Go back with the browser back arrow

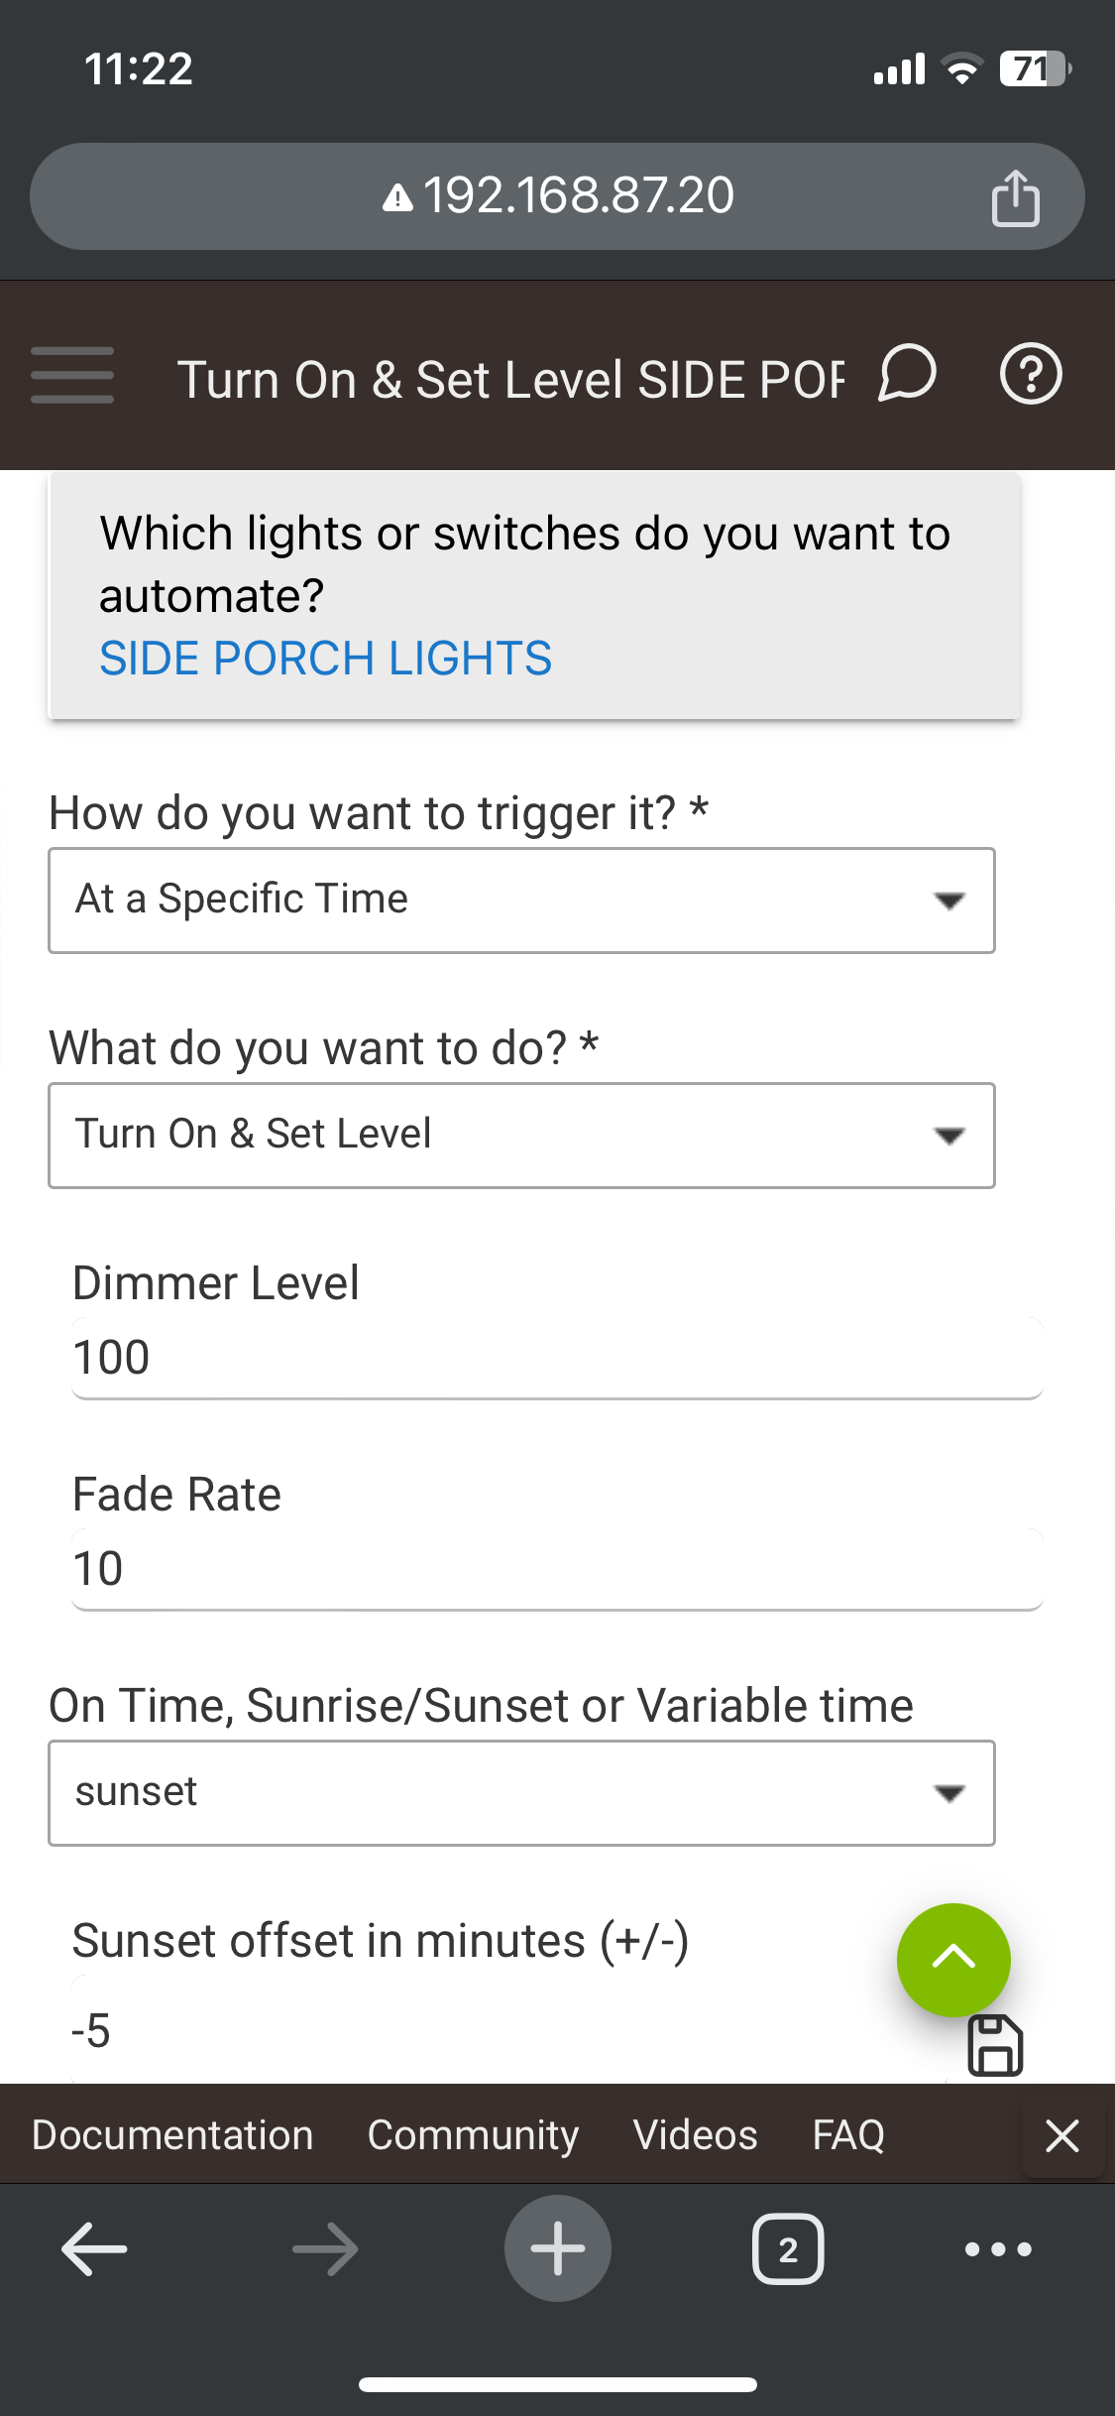(x=94, y=2248)
